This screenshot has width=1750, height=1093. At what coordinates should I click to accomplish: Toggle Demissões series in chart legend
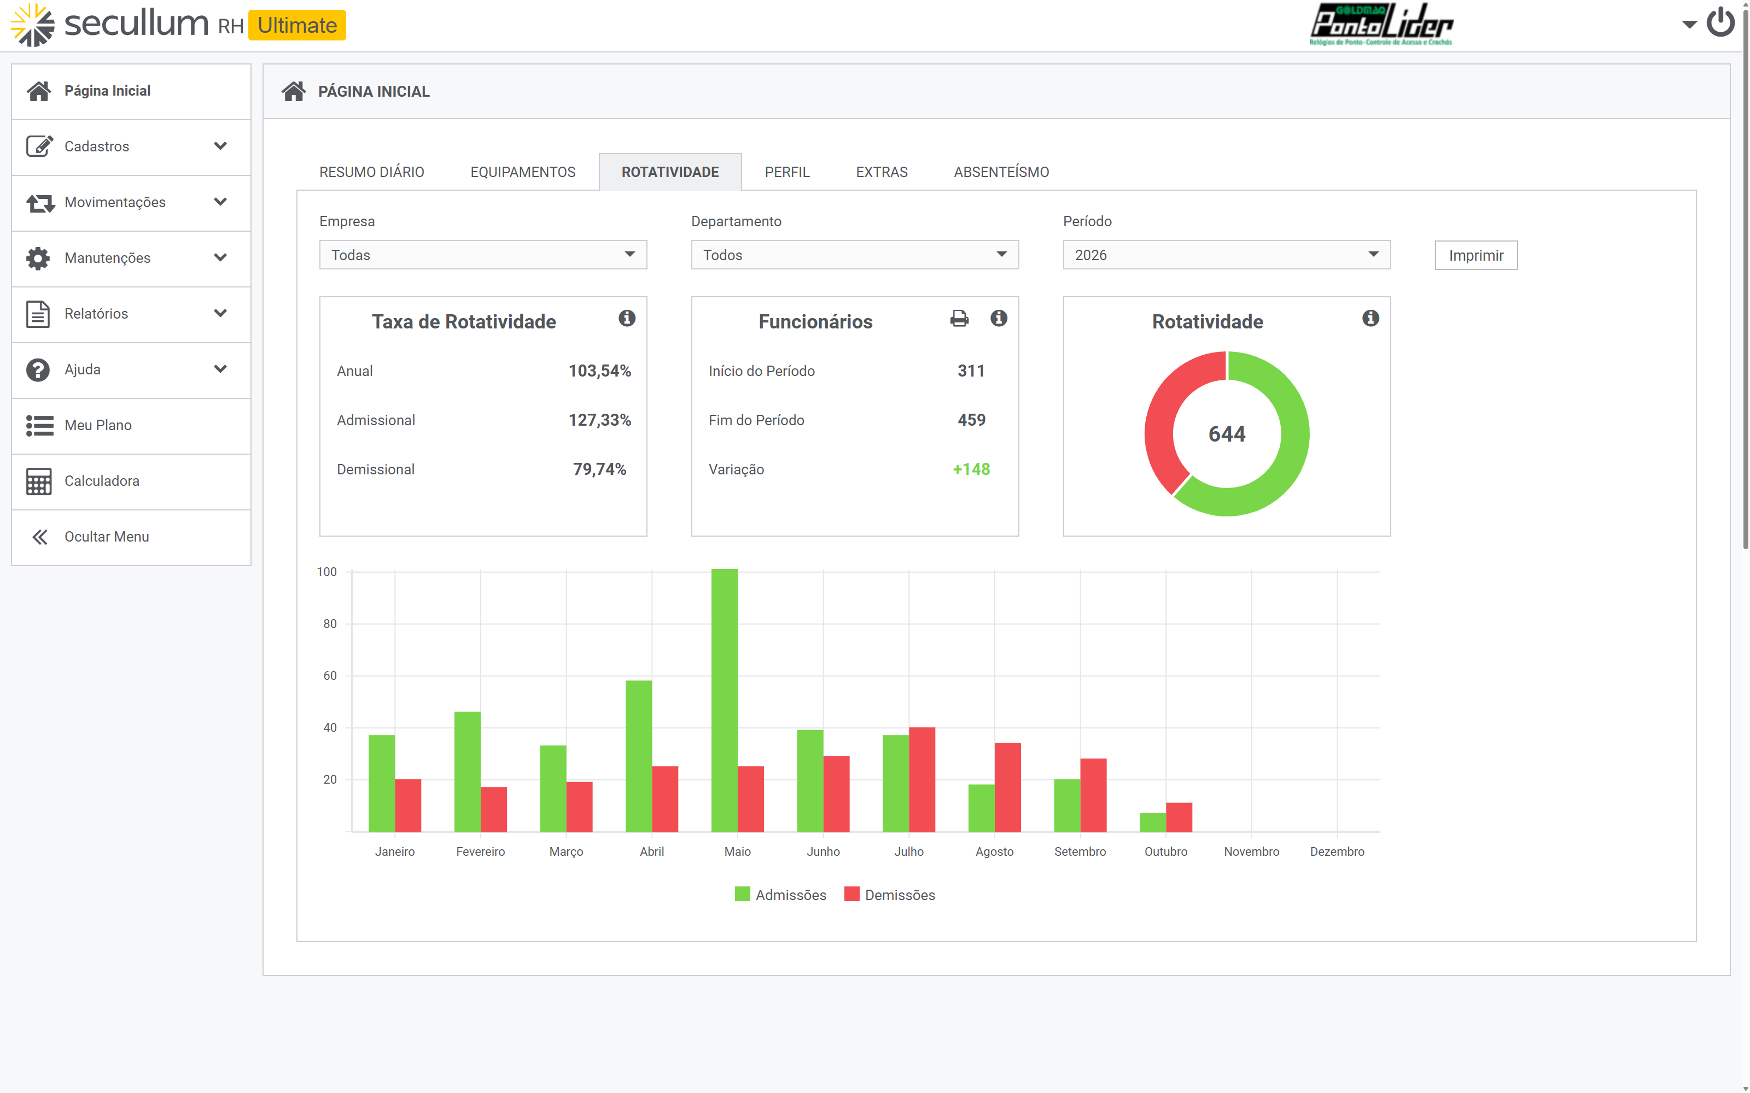pyautogui.click(x=889, y=895)
